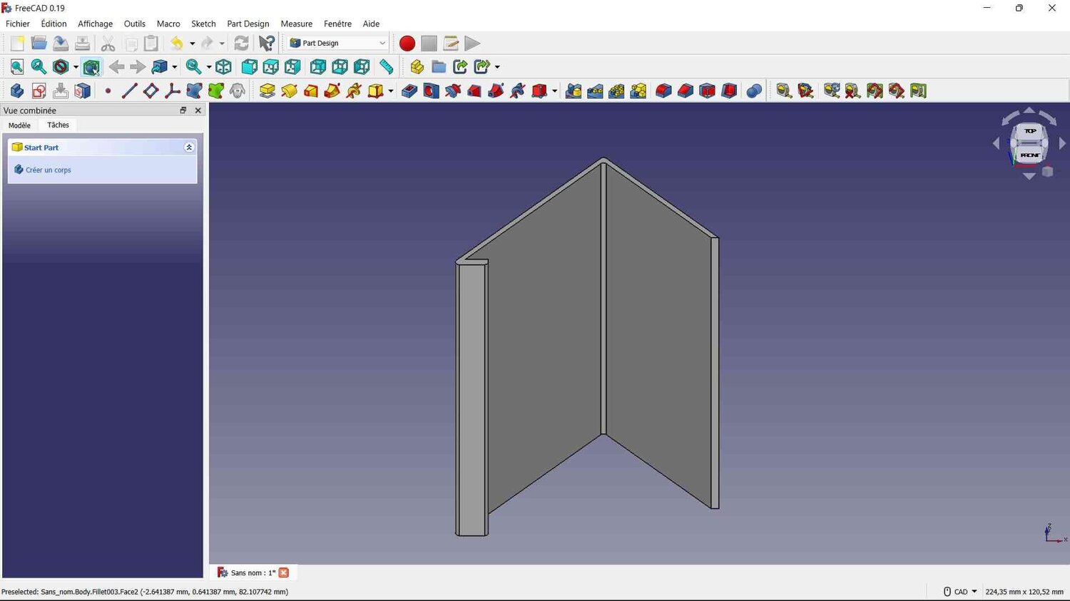Set the view to left
Image resolution: width=1070 pixels, height=601 pixels.
click(362, 67)
